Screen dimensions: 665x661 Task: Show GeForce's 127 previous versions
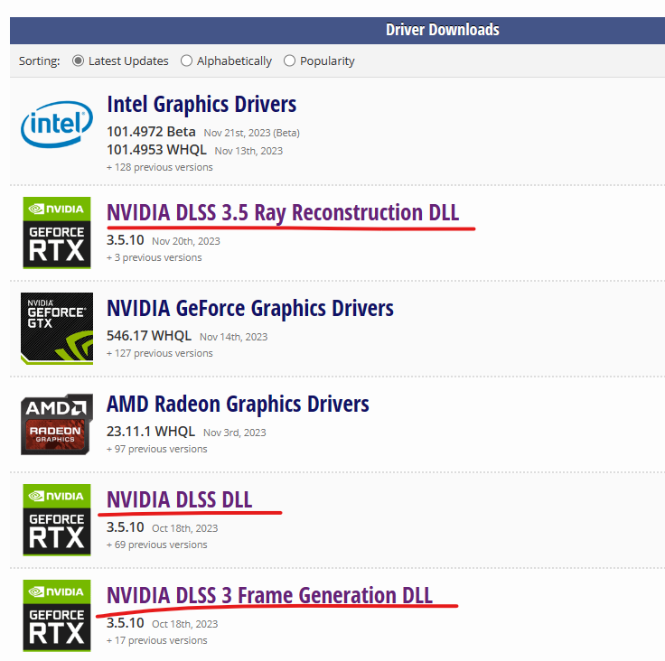159,353
